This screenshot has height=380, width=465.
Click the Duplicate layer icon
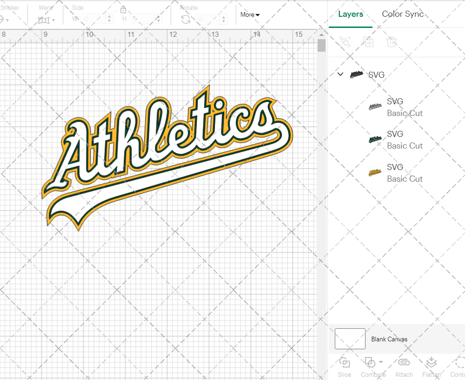[x=368, y=42]
